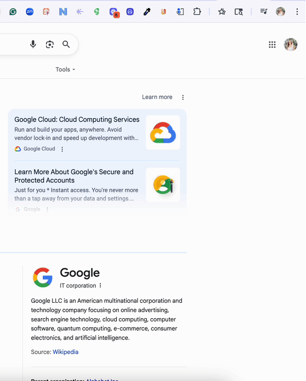
Task: Start voice search with the microphone
Action: (x=33, y=44)
